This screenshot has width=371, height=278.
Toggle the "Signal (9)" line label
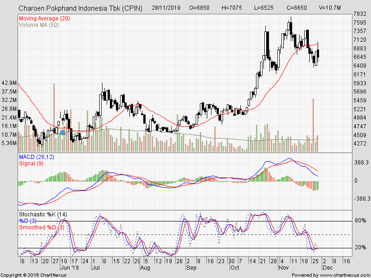coord(31,164)
